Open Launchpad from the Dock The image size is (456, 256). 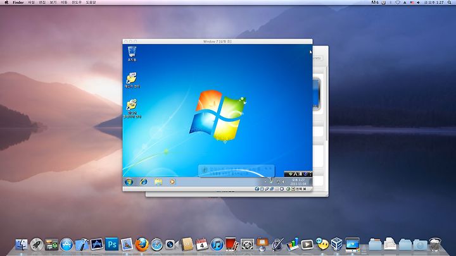(x=37, y=245)
